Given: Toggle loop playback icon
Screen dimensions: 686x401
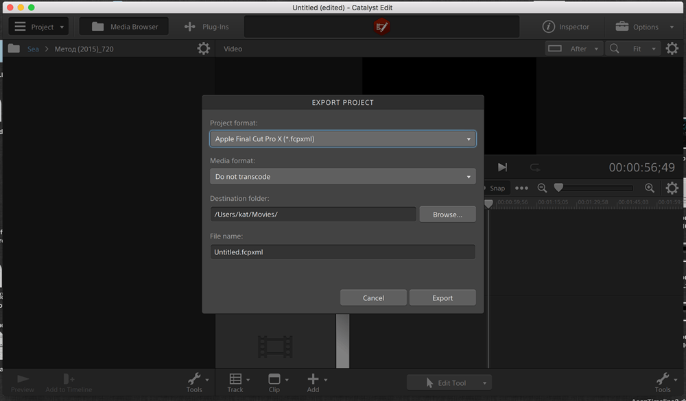Looking at the screenshot, I should point(535,167).
